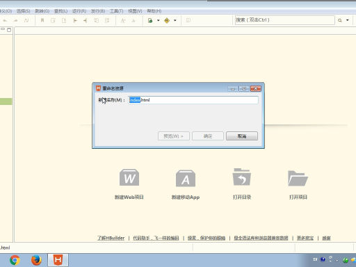The width and height of the screenshot is (356, 267).
Task: Open the dropdown arrow beside the green run icon
Action: tap(159, 20)
